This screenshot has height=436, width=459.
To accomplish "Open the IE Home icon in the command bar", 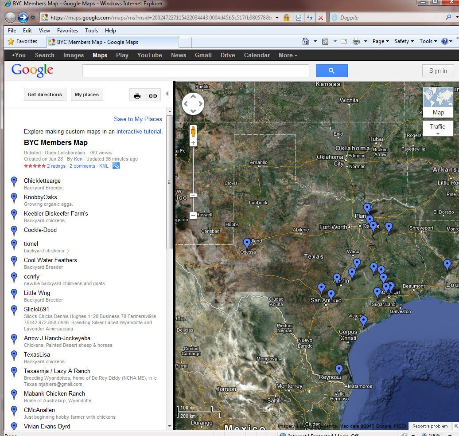I will pos(306,41).
